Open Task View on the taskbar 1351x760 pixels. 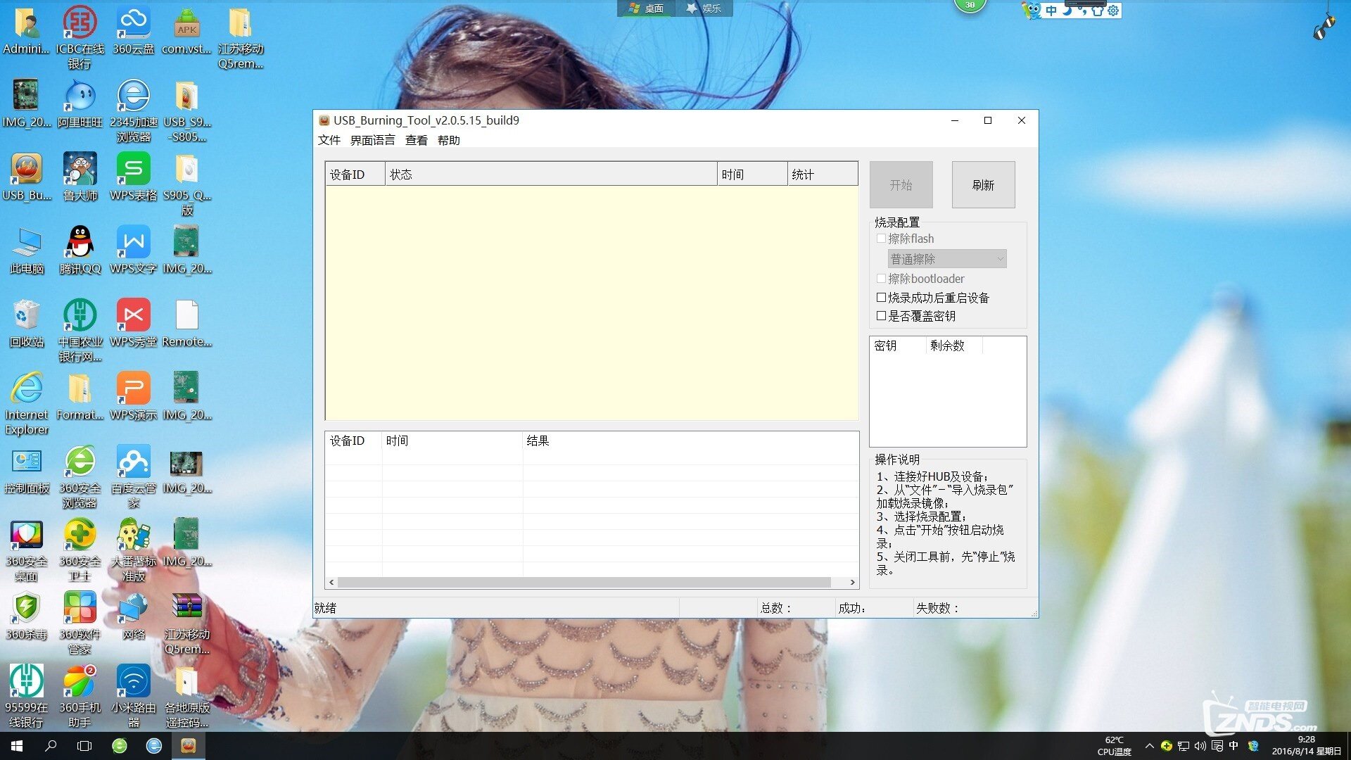tap(84, 746)
